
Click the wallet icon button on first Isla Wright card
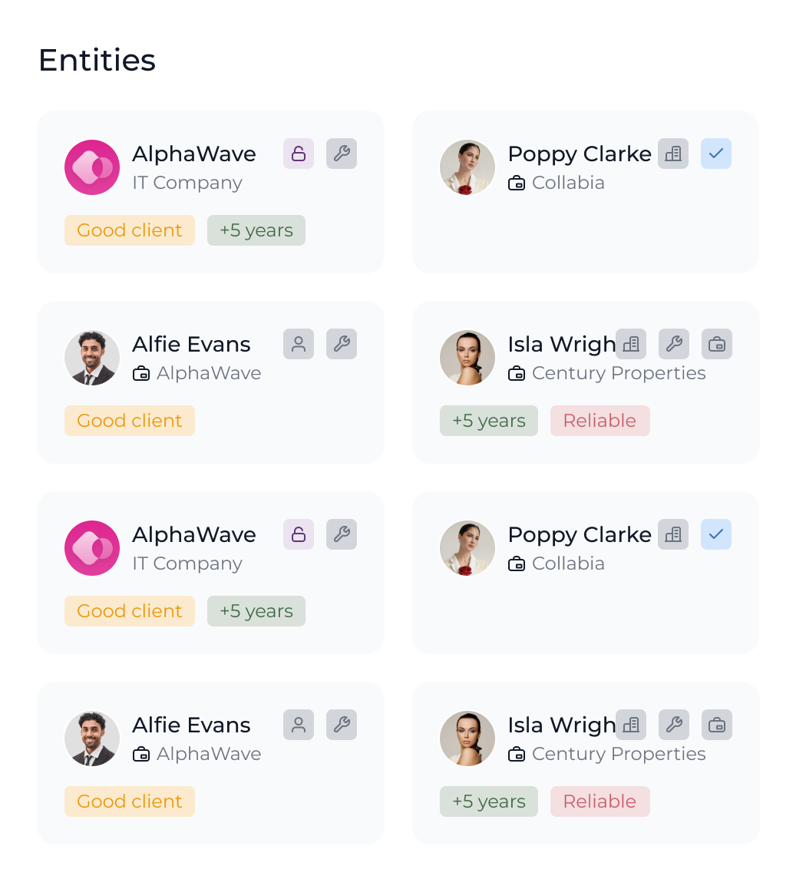coord(717,344)
